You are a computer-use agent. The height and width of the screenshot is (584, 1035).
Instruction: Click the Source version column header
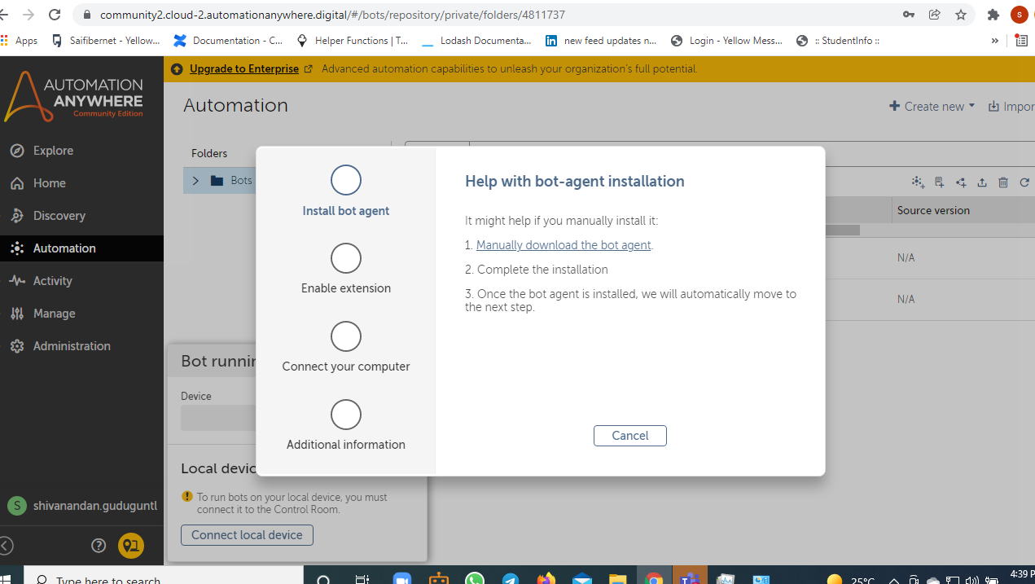point(933,210)
